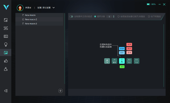Viewport: 170px width, 103px height.
Task: Select the highlighted key-up A event block
Action: click(x=122, y=61)
